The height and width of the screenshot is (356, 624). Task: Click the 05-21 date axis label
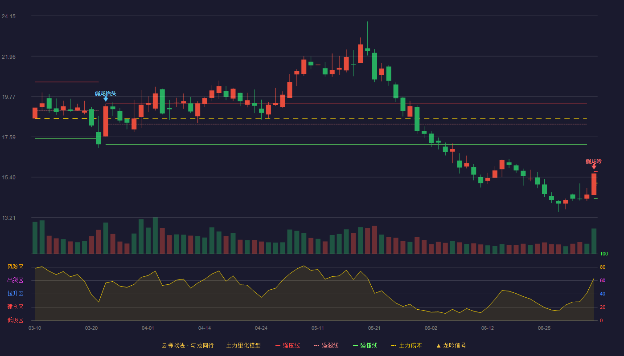[374, 328]
